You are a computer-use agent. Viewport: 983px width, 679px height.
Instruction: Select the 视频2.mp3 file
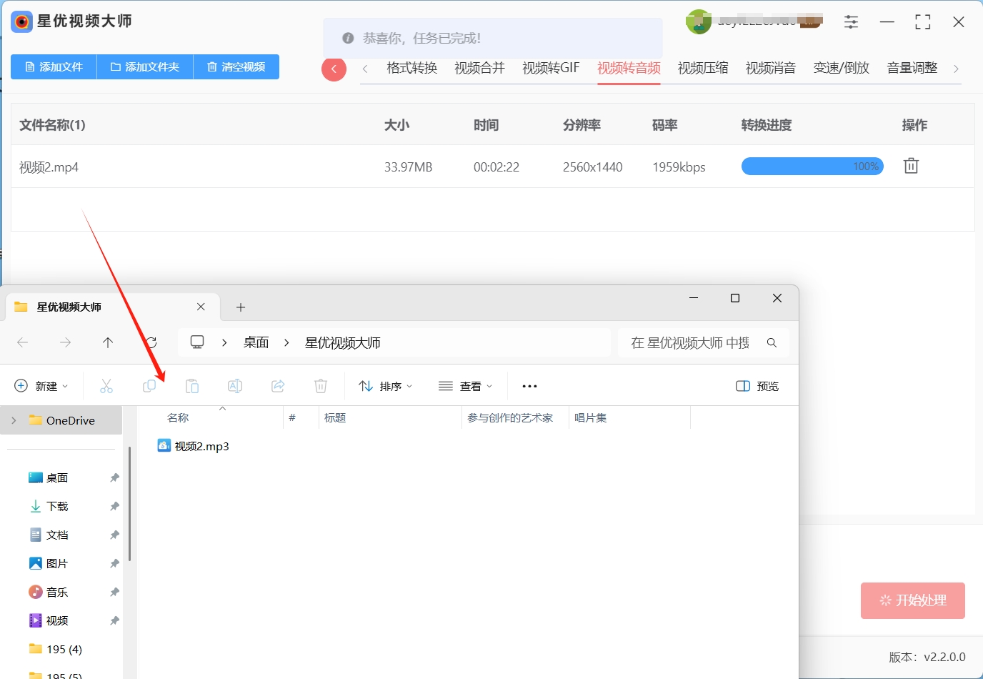click(194, 446)
